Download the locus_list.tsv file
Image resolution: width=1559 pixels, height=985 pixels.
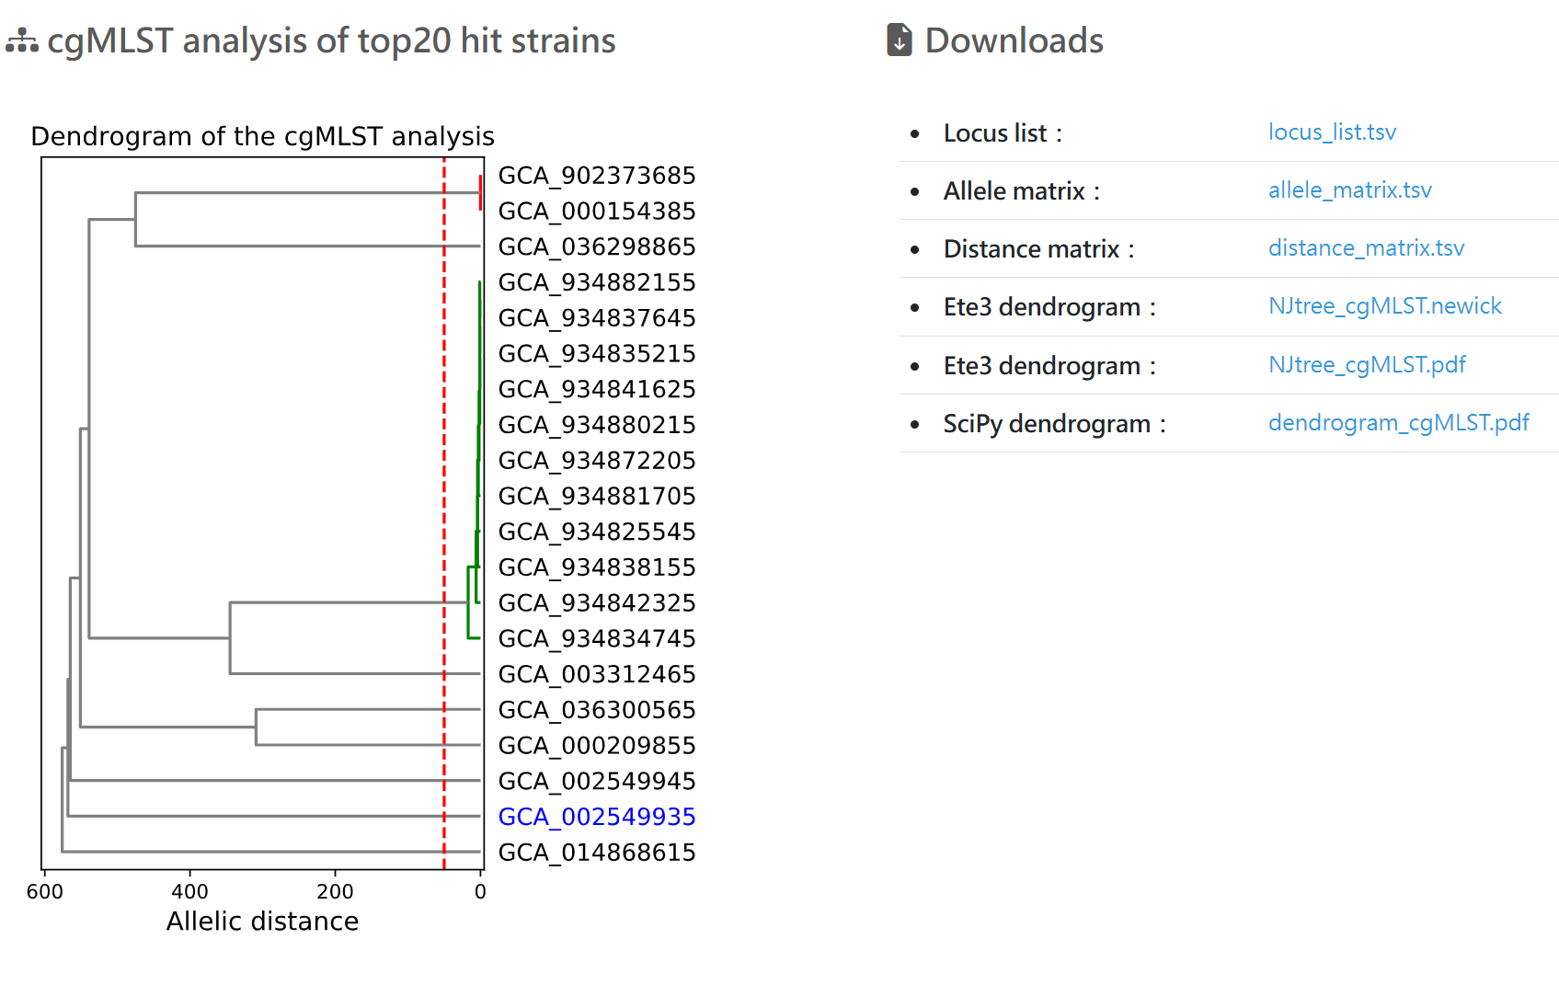(x=1331, y=132)
